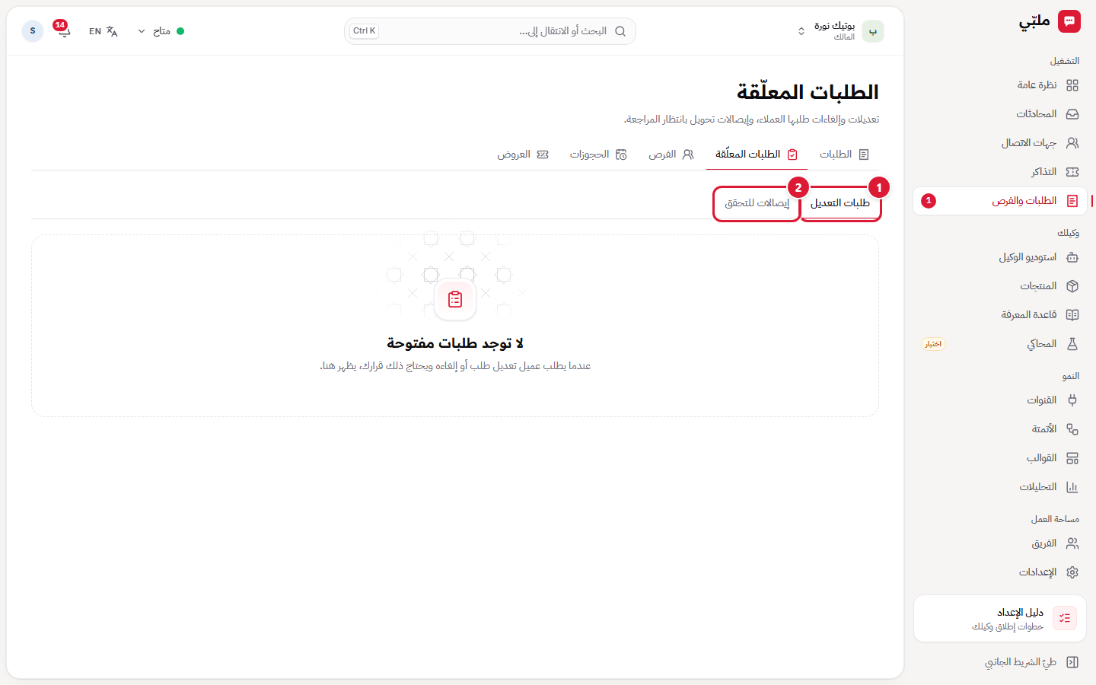1096x685 pixels.
Task: Open قاعدة المعرفة book icon
Action: tap(1072, 315)
